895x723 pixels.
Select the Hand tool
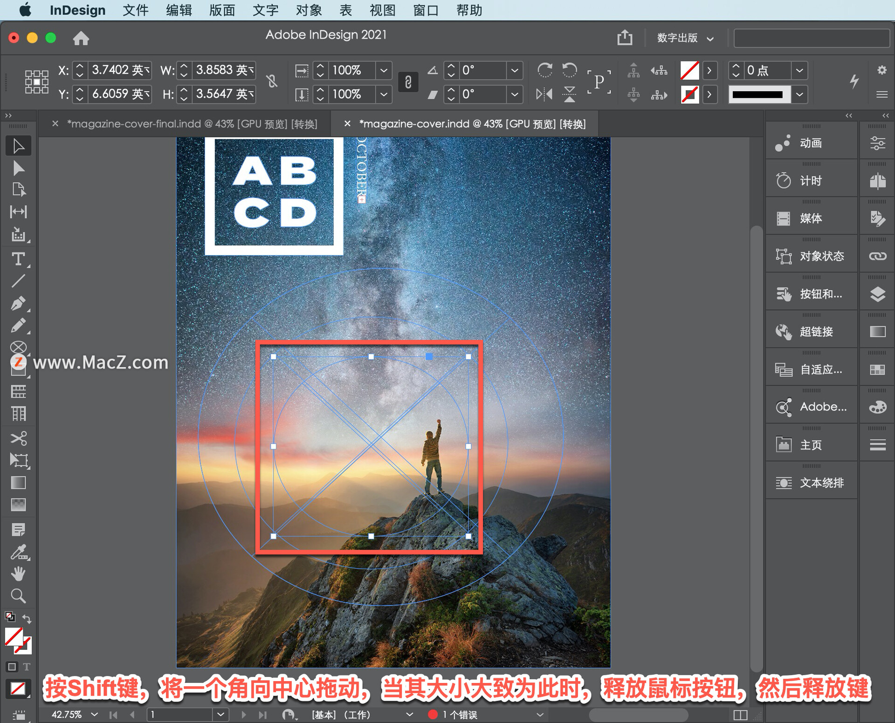coord(18,574)
